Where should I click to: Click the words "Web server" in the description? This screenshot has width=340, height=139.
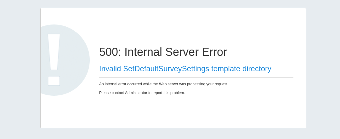click(x=168, y=84)
